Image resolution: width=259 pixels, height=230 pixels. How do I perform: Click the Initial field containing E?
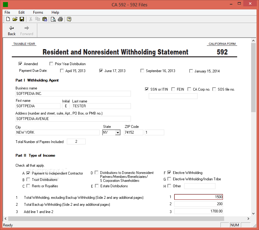click(66, 106)
